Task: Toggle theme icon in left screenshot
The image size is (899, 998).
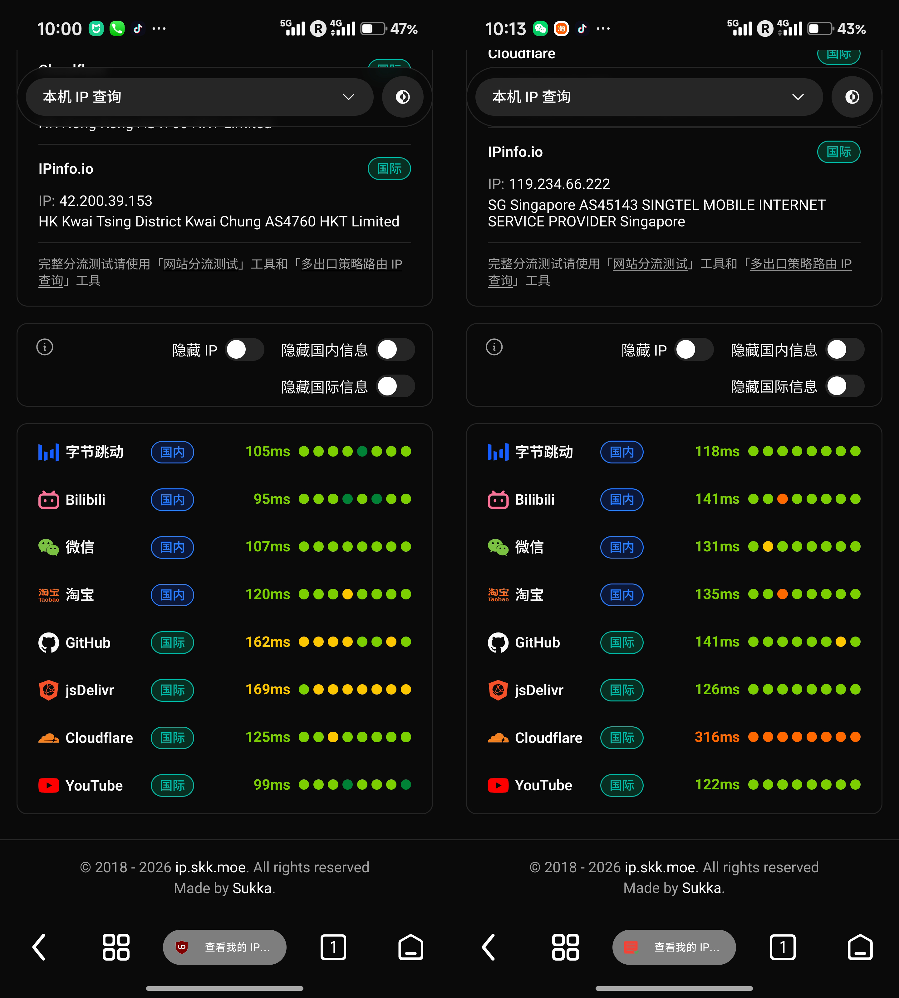Action: tap(403, 97)
